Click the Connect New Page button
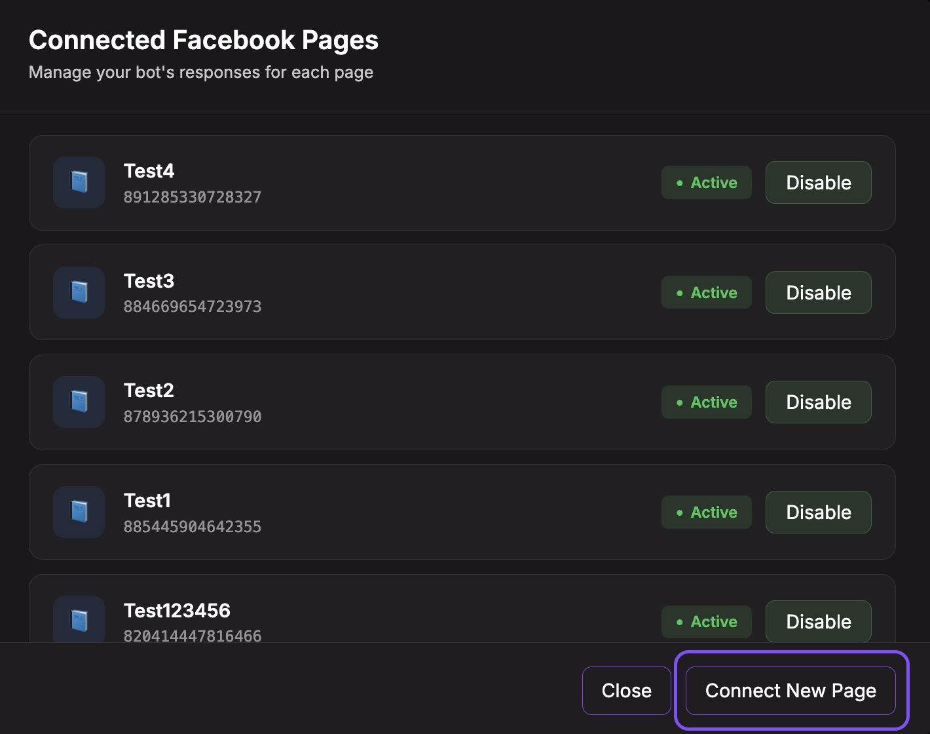 790,691
